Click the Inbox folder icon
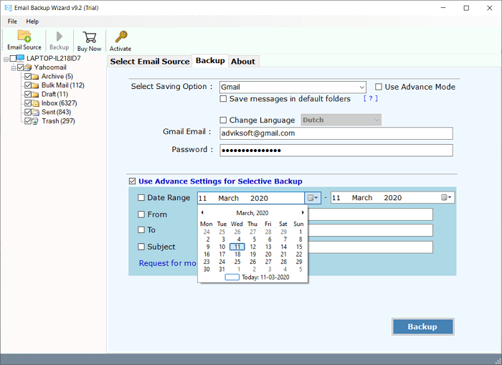This screenshot has width=502, height=365. pos(35,103)
